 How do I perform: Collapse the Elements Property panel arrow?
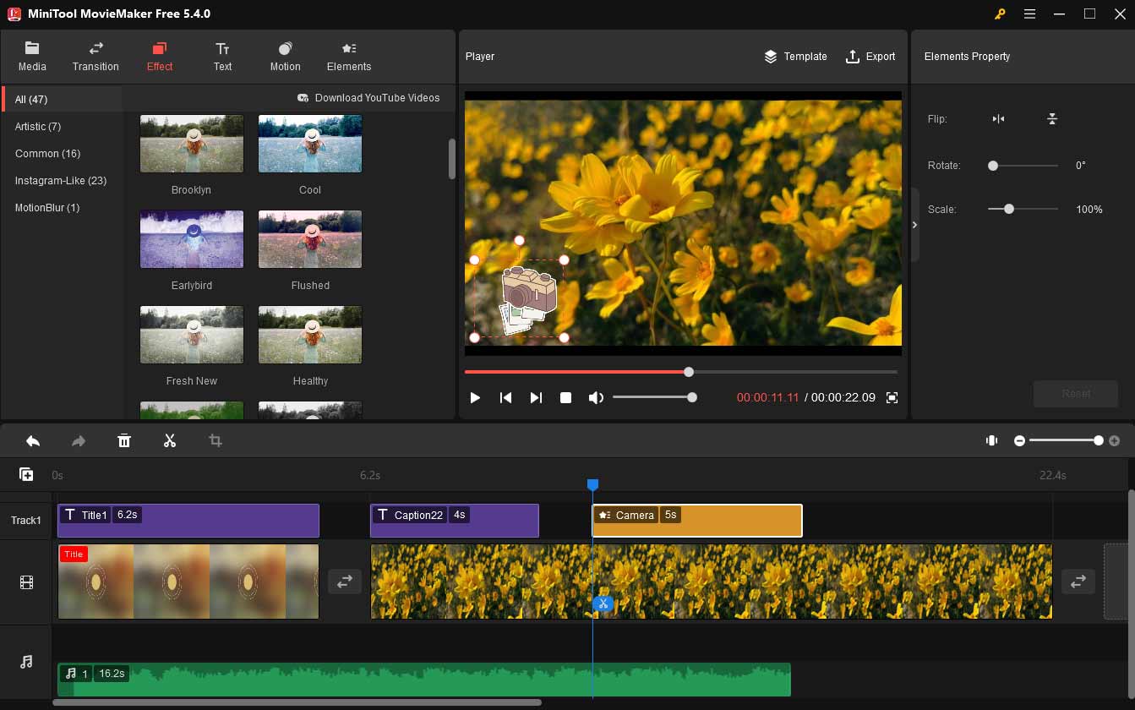914,225
